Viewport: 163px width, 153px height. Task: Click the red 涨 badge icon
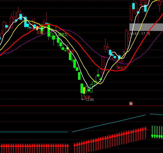[x=131, y=103]
